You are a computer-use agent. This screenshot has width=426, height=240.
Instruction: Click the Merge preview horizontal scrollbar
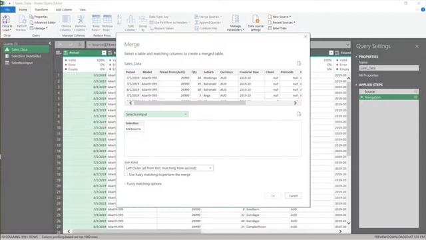pos(190,103)
